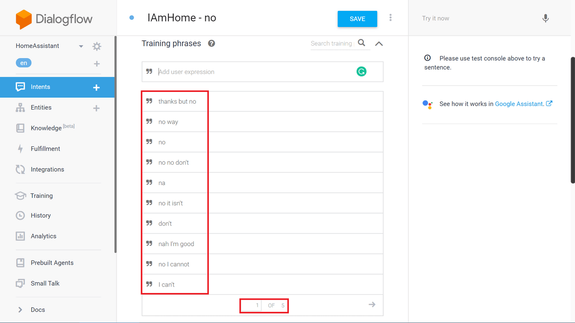Expand the Docs item chevron

[20, 310]
